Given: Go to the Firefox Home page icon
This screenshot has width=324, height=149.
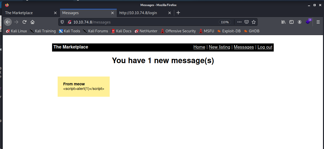Looking at the screenshot, I should click(33, 22).
